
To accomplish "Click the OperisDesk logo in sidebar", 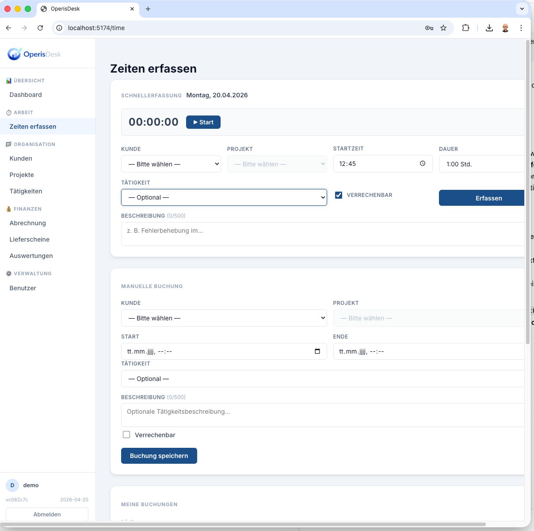I will click(x=34, y=54).
